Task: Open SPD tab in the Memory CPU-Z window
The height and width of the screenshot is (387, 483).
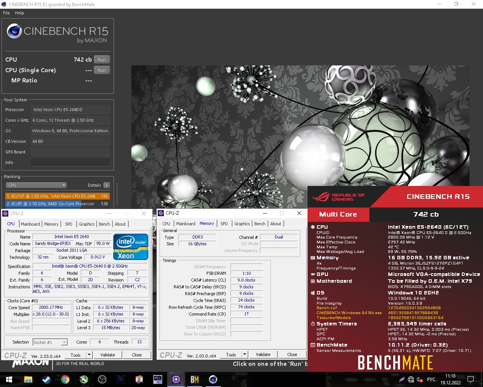Action: (x=224, y=224)
